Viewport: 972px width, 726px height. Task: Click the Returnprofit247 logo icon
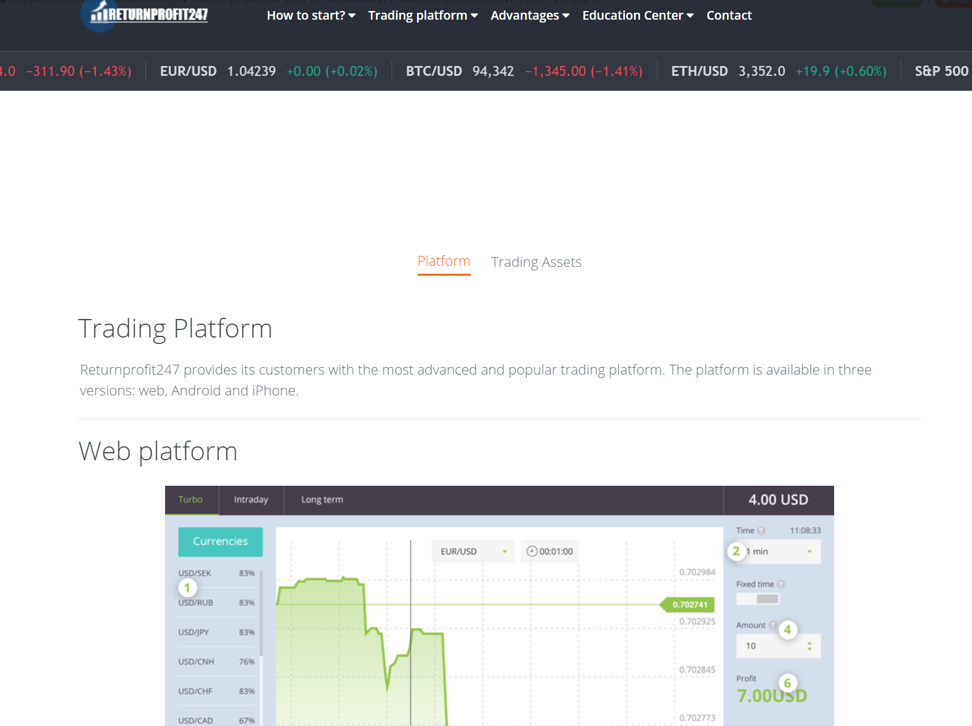(100, 14)
